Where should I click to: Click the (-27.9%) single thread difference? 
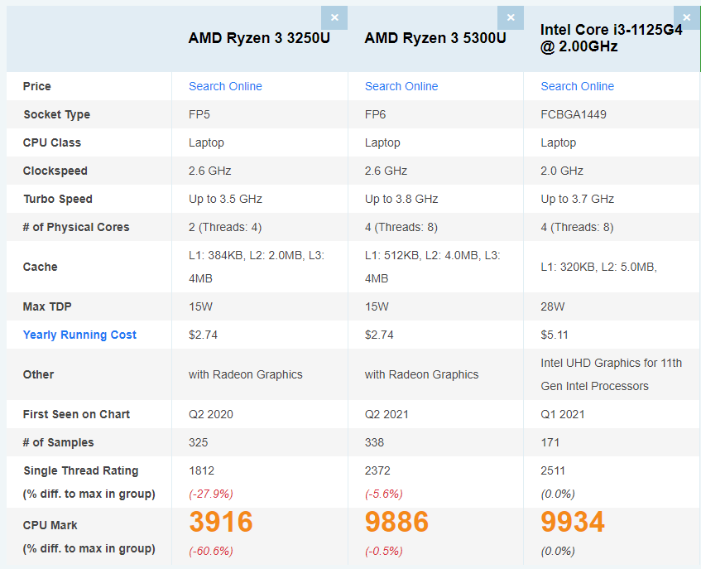click(x=210, y=494)
